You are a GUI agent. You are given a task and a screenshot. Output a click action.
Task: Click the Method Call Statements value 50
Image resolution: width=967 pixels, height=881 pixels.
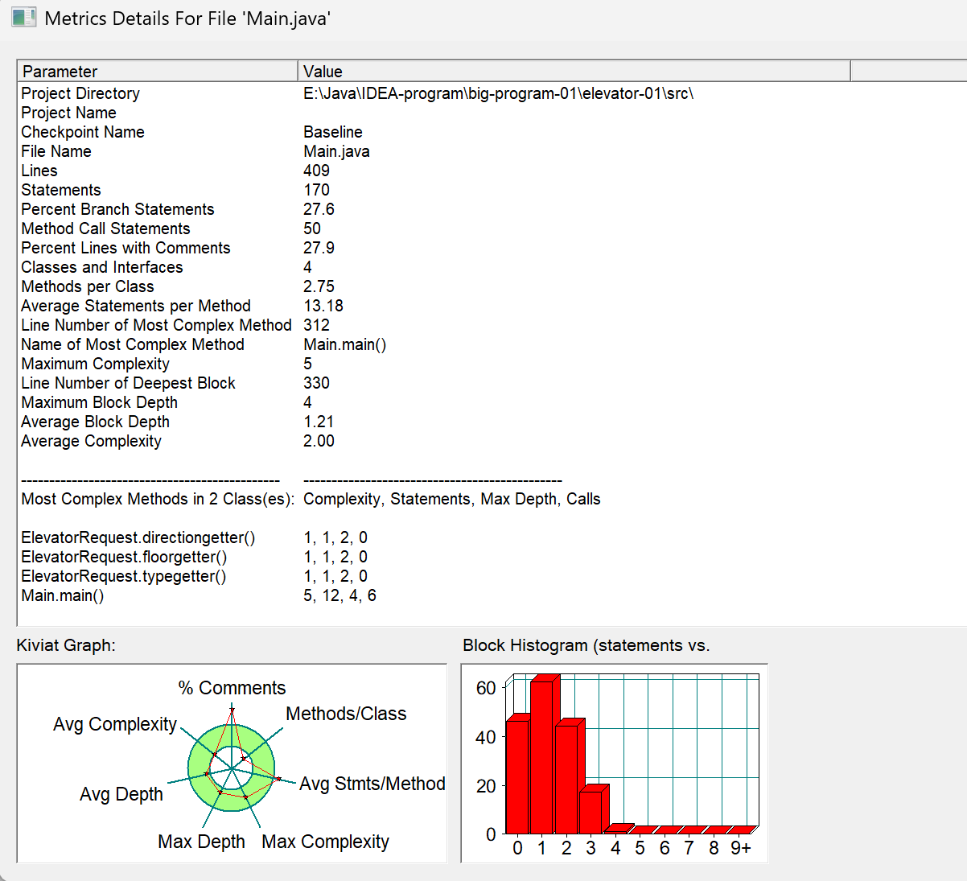(312, 228)
